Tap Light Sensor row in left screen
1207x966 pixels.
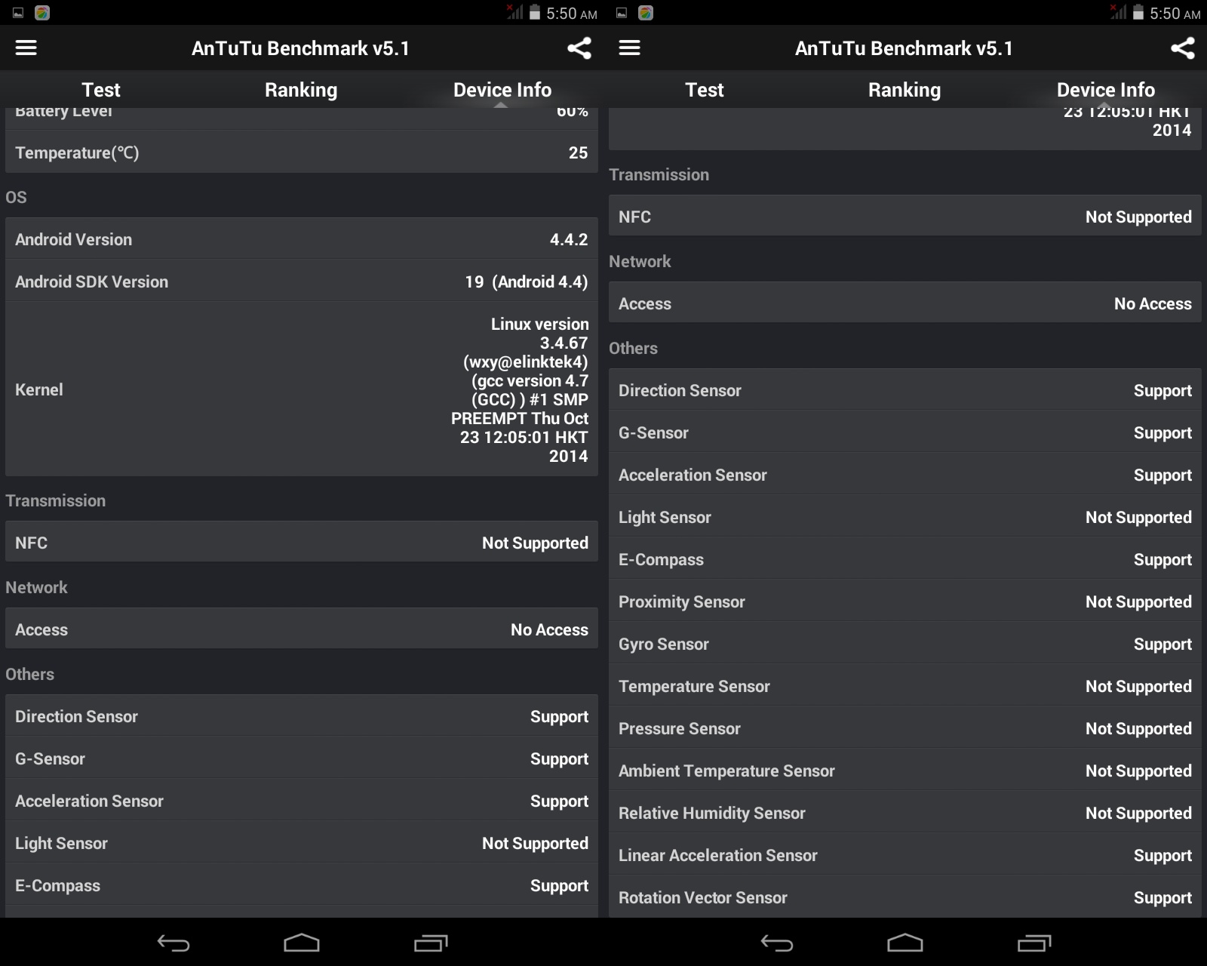click(302, 843)
